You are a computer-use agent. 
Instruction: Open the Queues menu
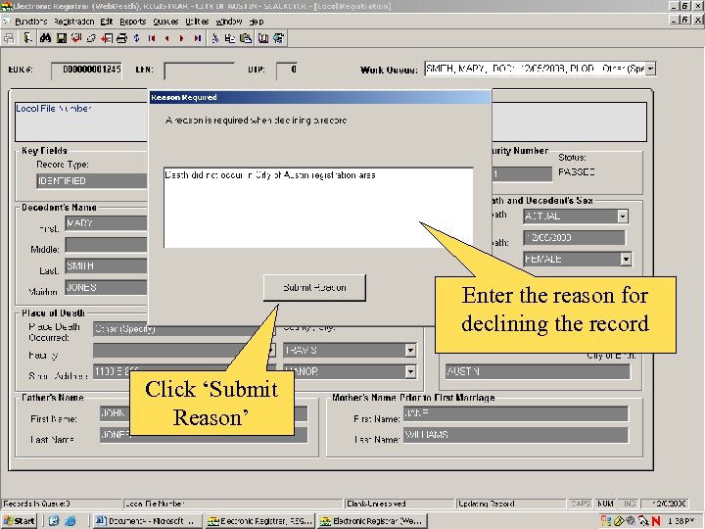(165, 22)
